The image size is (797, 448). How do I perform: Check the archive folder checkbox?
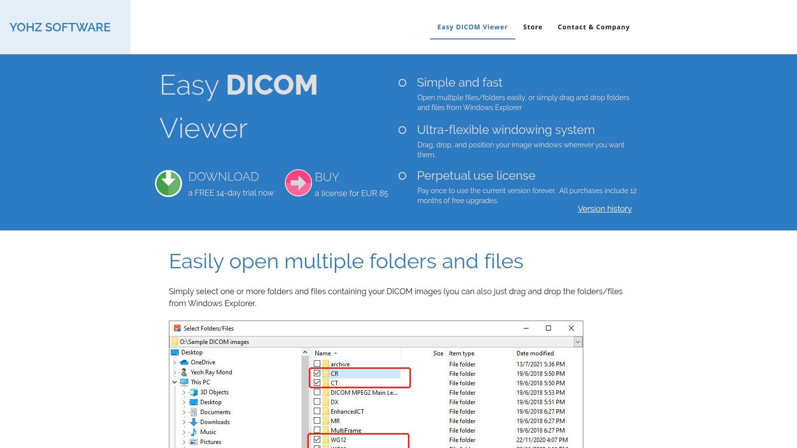[x=316, y=364]
